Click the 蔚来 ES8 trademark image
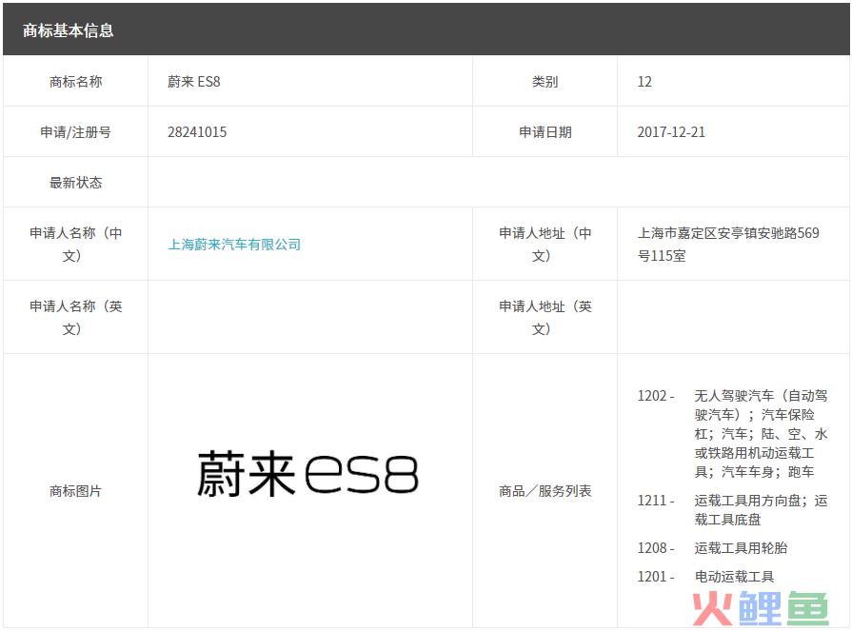Screen dimensions: 852x631 coord(307,474)
